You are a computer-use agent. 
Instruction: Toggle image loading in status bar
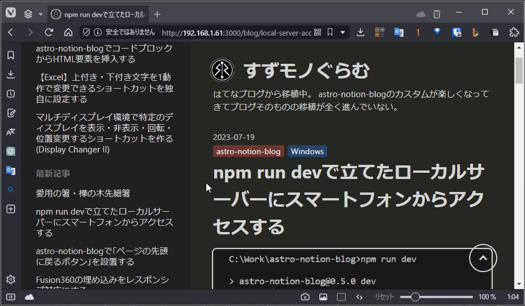pos(323,297)
